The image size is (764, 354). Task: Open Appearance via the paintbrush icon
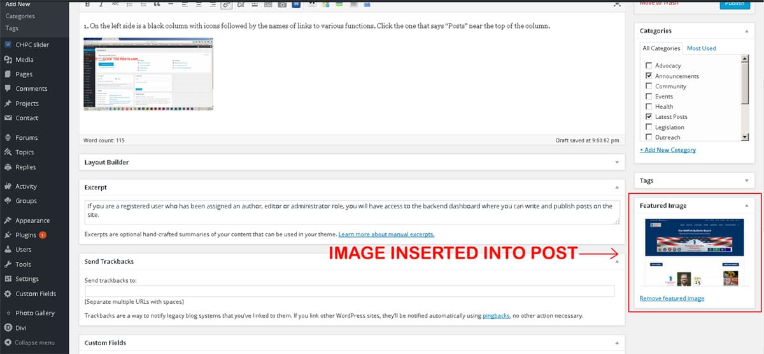tap(8, 221)
